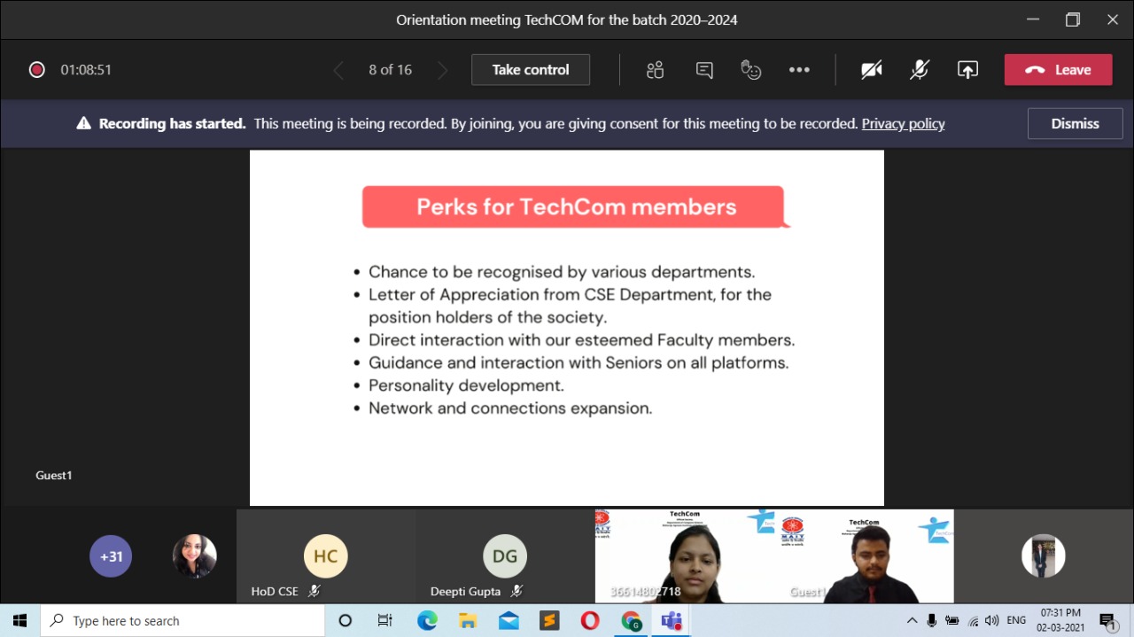Select Deepti Gupta participant tile
This screenshot has height=637, width=1134.
pos(505,556)
